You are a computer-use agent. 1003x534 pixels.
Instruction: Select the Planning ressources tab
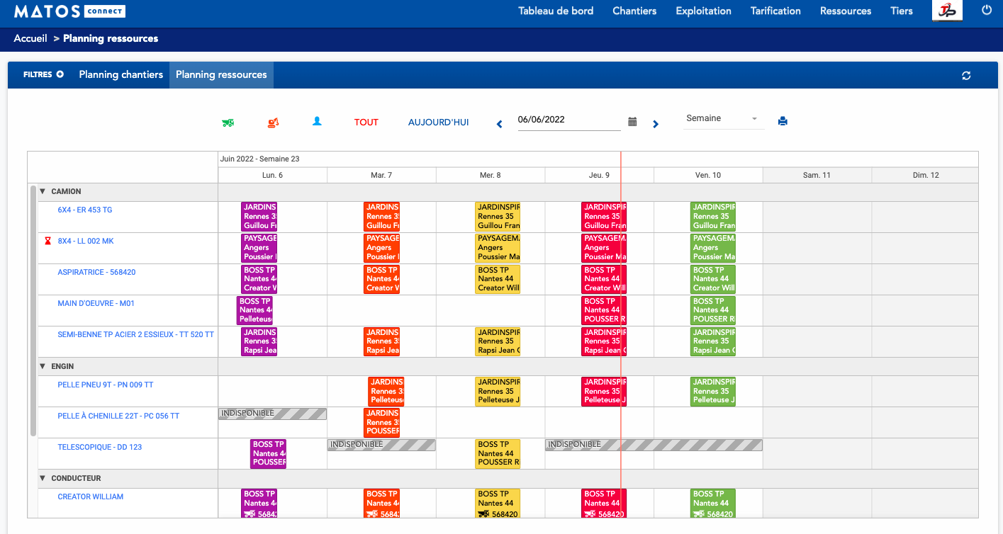(221, 74)
